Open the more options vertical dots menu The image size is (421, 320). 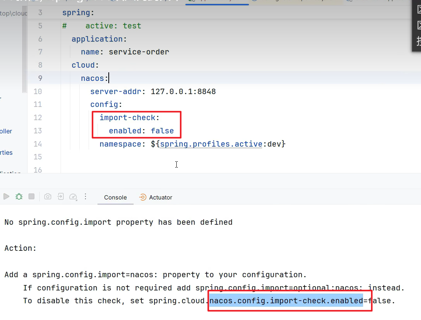click(85, 197)
